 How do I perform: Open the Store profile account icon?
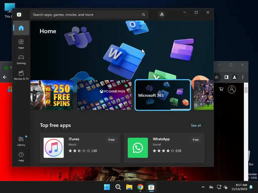162,14
